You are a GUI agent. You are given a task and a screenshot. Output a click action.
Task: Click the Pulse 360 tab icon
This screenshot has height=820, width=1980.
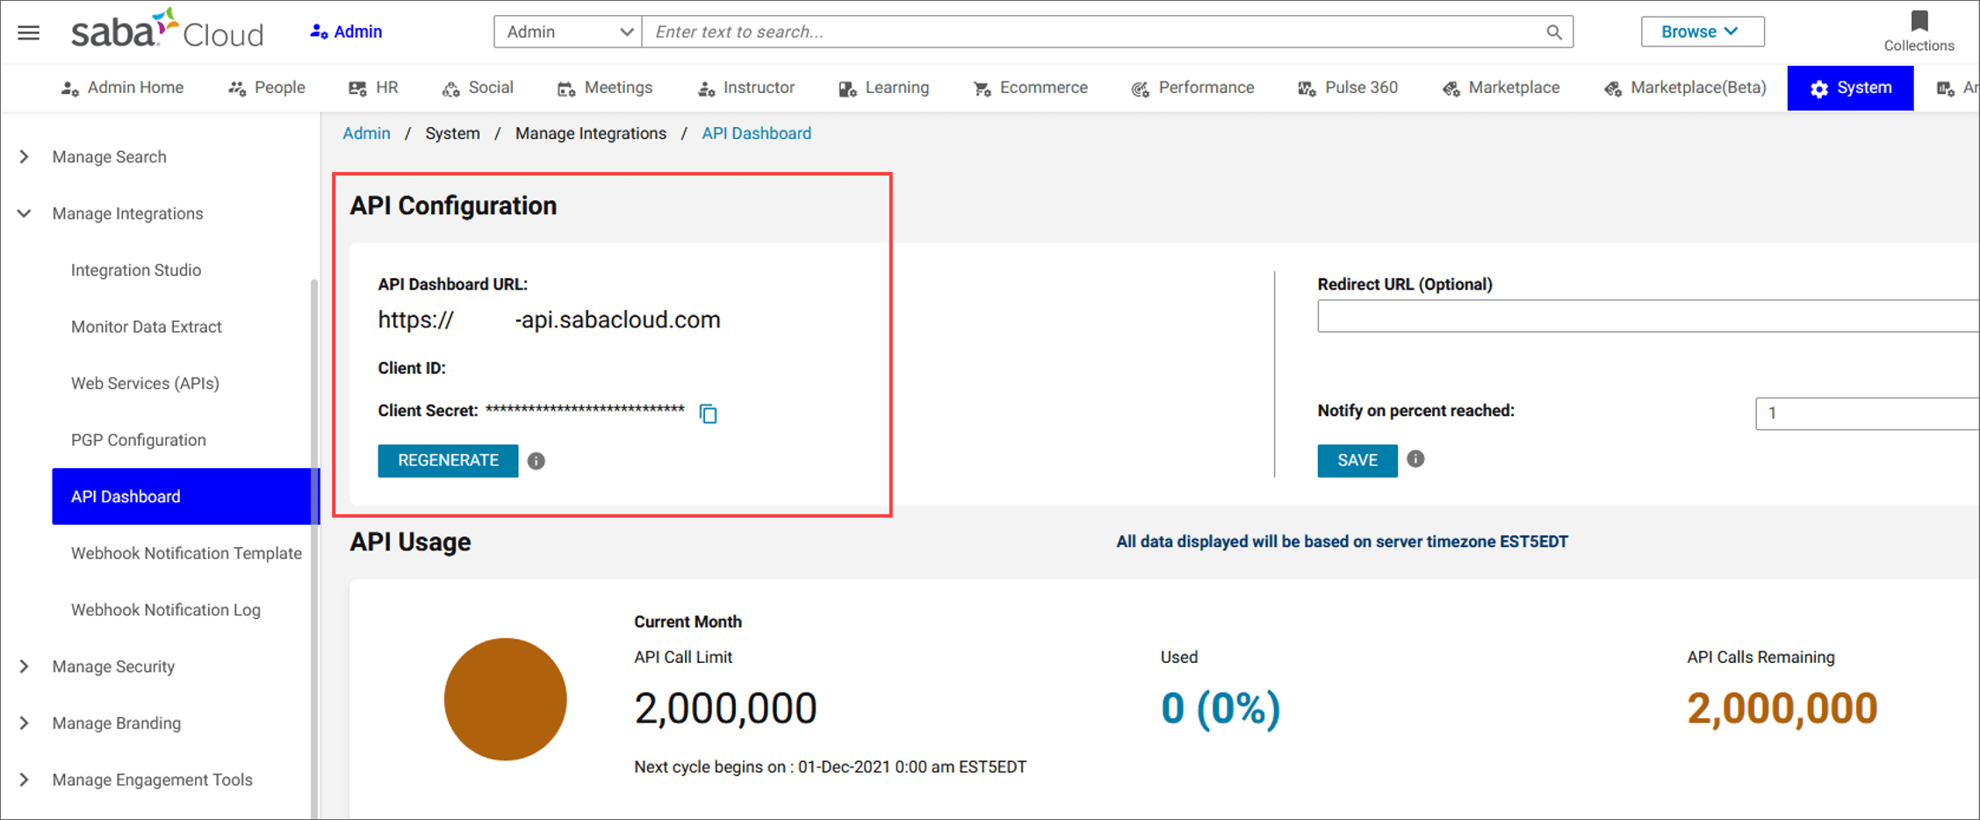(x=1307, y=89)
